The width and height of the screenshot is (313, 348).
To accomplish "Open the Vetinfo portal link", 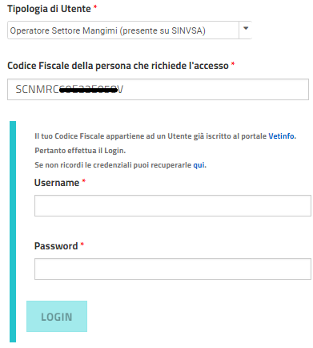I will click(x=281, y=136).
